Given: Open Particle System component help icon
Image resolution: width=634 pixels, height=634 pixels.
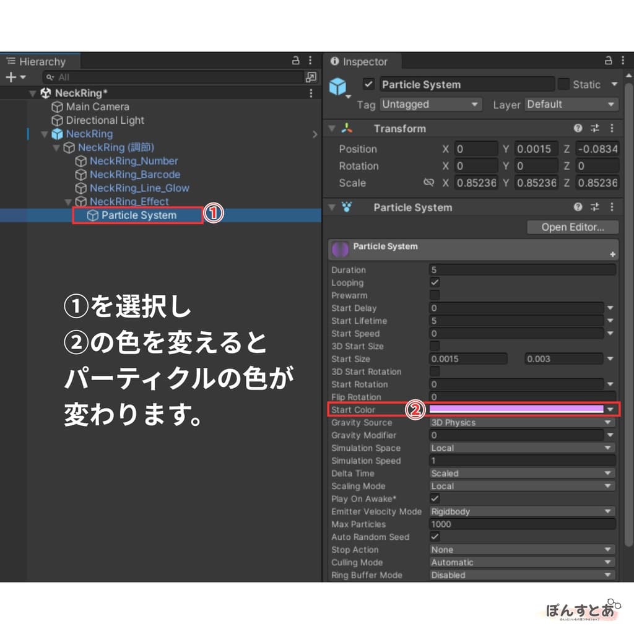Looking at the screenshot, I should point(578,207).
